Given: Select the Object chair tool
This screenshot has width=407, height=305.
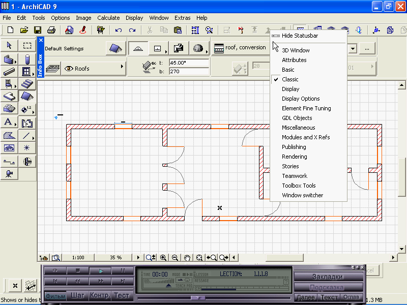Looking at the screenshot, I should click(9, 84).
